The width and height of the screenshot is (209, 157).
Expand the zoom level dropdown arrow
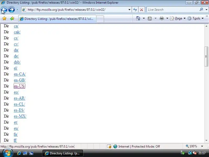tap(202, 146)
